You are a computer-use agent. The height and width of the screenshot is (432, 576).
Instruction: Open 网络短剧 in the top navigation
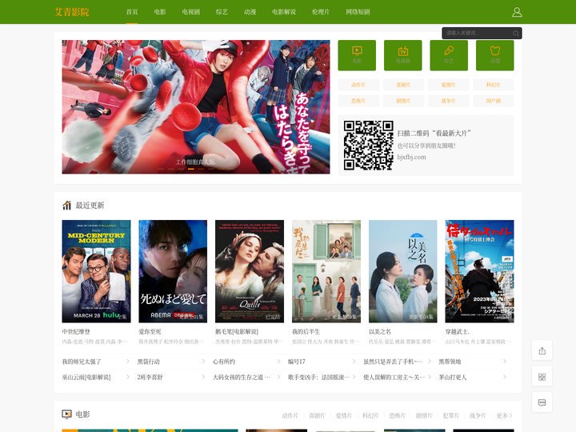point(358,12)
